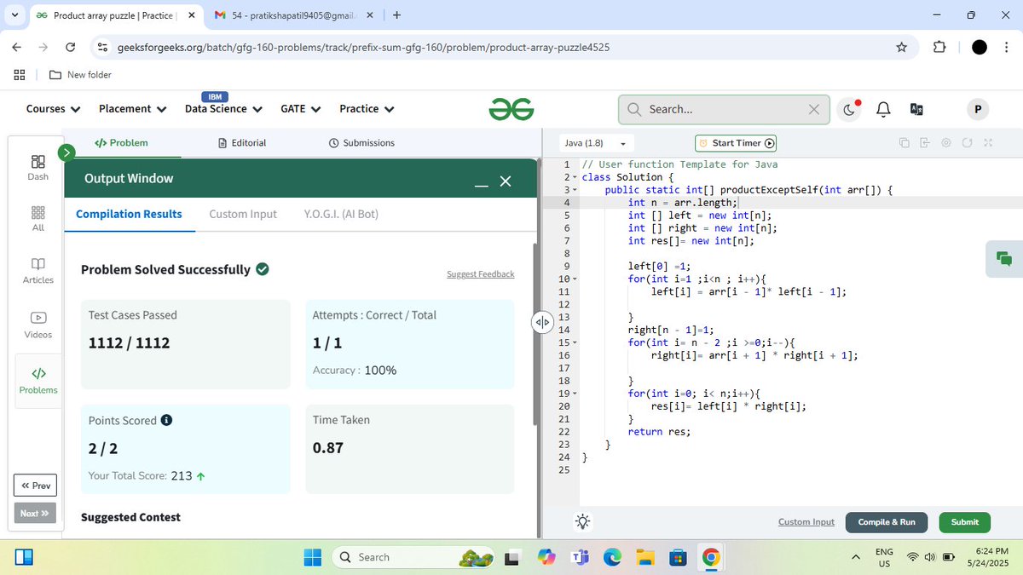This screenshot has height=575, width=1023.
Task: Open the language translate icon
Action: click(917, 109)
